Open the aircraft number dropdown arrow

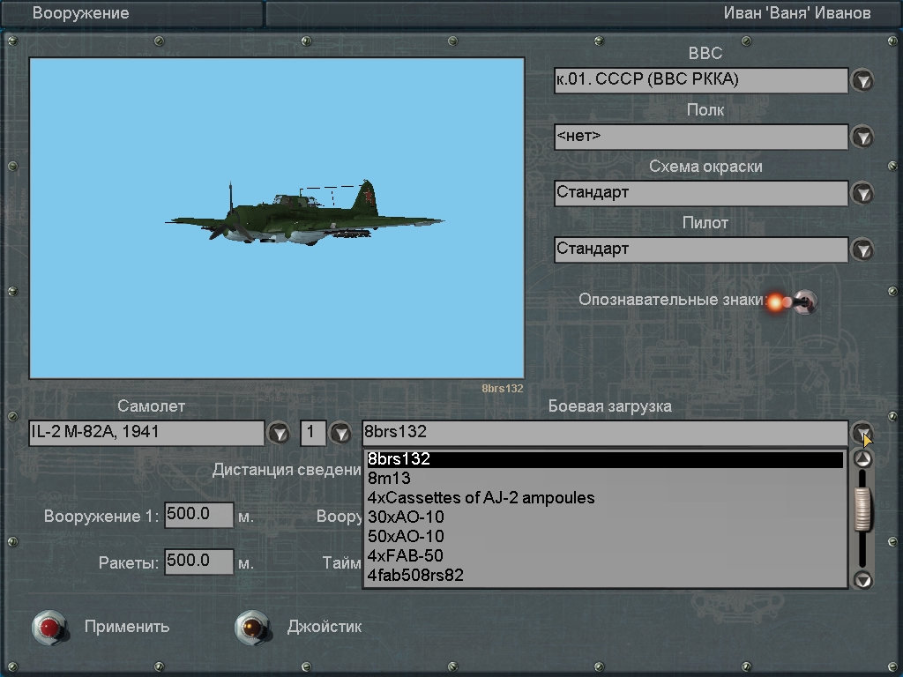click(x=340, y=433)
